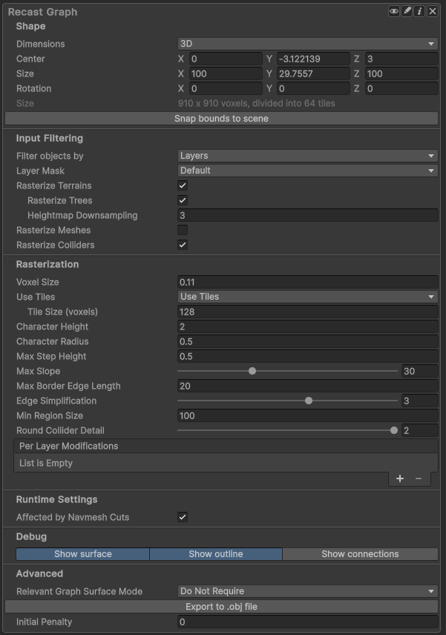This screenshot has width=446, height=635.
Task: Uncheck Rasterize Trees
Action: pyautogui.click(x=183, y=200)
